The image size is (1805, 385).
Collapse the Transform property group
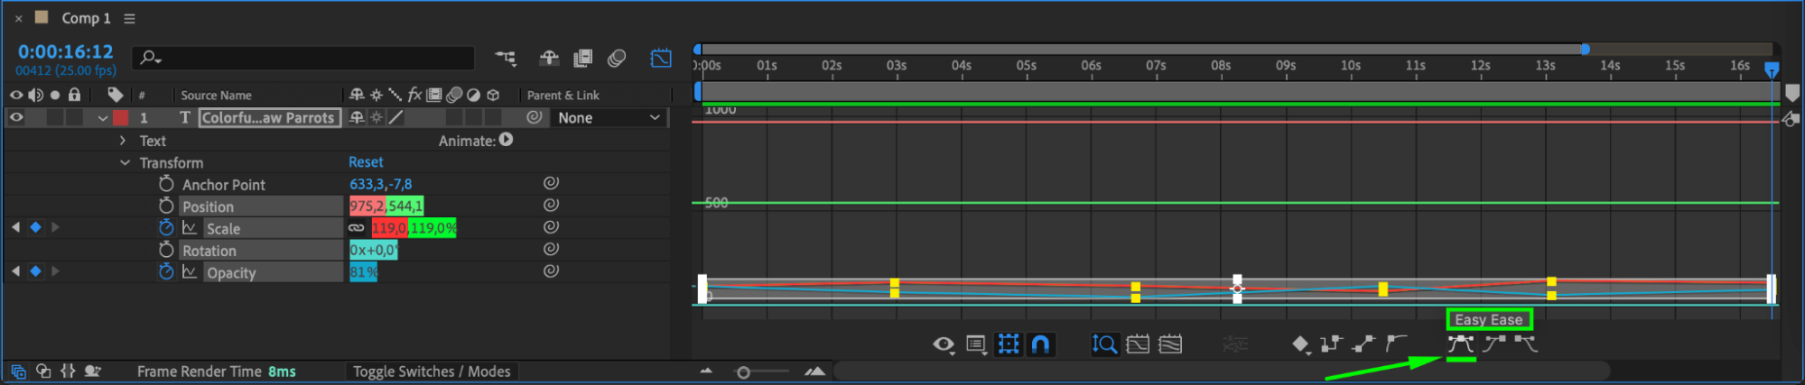(125, 163)
